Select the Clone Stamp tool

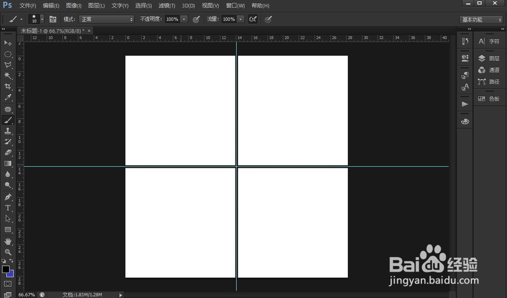pyautogui.click(x=8, y=131)
